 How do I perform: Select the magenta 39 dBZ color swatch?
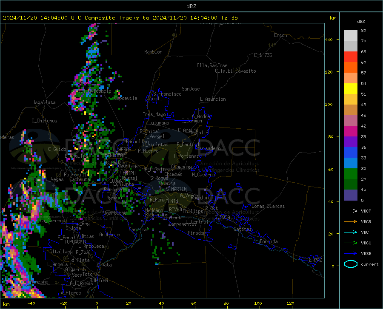[x=351, y=131]
